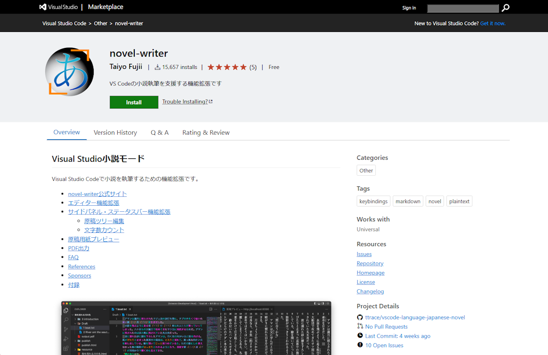Viewport: 548px width, 355px height.
Task: Click the GitHub icon in Project Details
Action: pos(360,318)
